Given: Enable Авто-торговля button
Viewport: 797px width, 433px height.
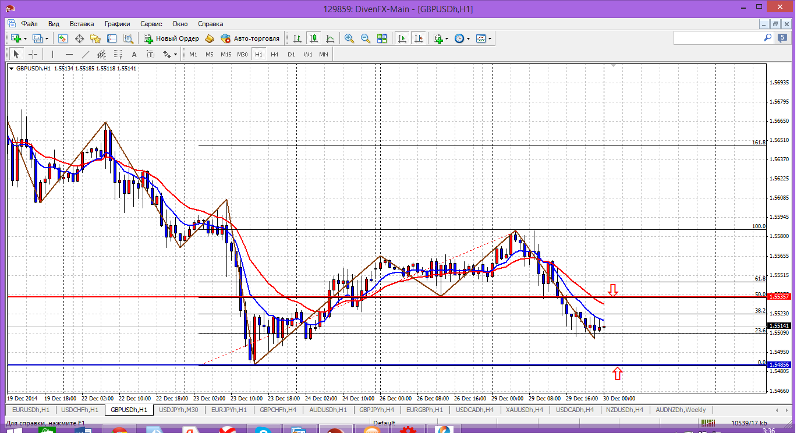Looking at the screenshot, I should [x=250, y=38].
